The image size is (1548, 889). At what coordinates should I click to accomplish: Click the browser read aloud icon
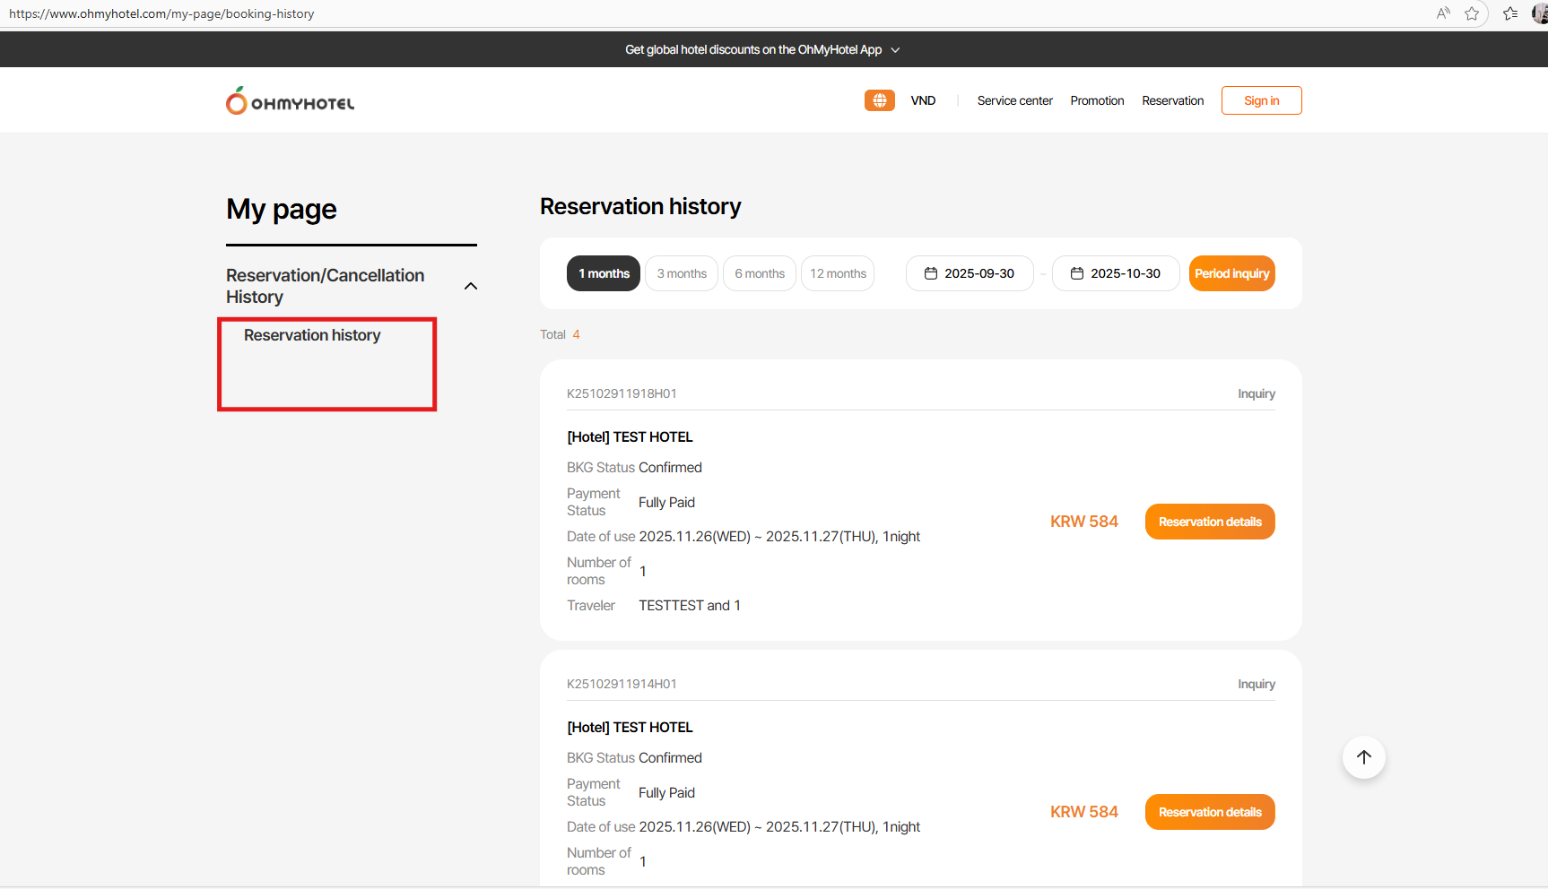tap(1443, 13)
